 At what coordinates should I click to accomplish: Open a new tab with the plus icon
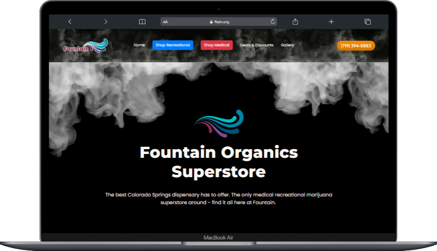coord(331,22)
